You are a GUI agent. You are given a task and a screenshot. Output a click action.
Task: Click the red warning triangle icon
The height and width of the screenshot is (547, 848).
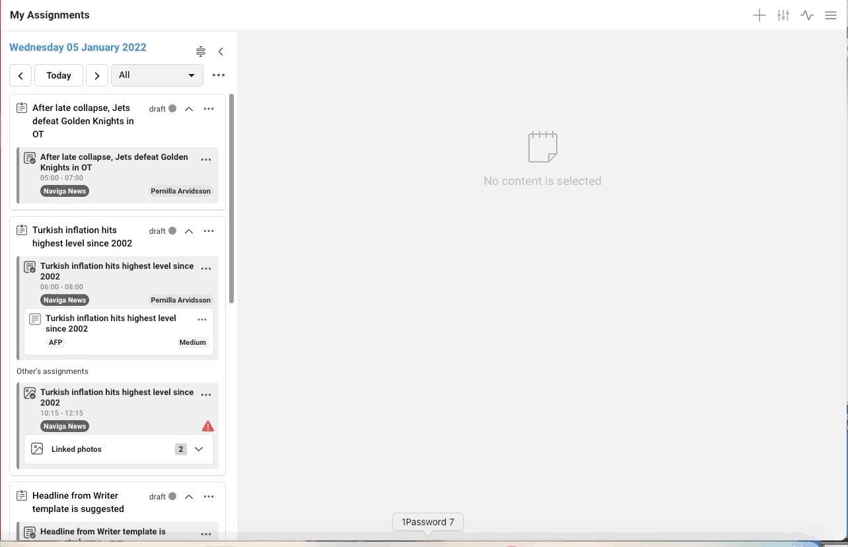(208, 426)
